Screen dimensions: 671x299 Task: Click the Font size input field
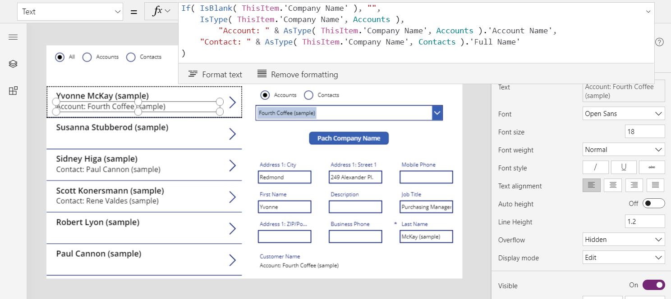point(645,131)
